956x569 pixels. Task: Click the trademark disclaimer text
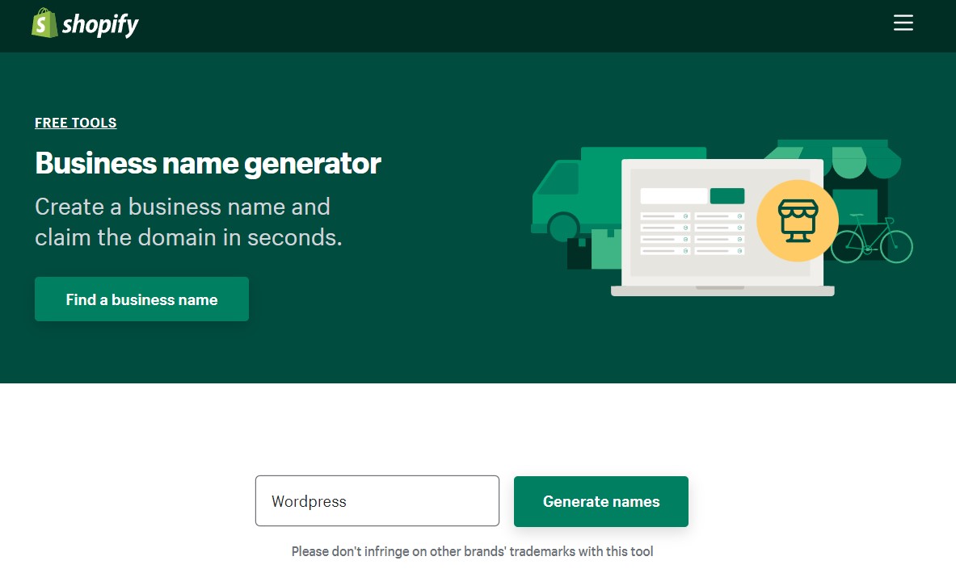point(473,551)
